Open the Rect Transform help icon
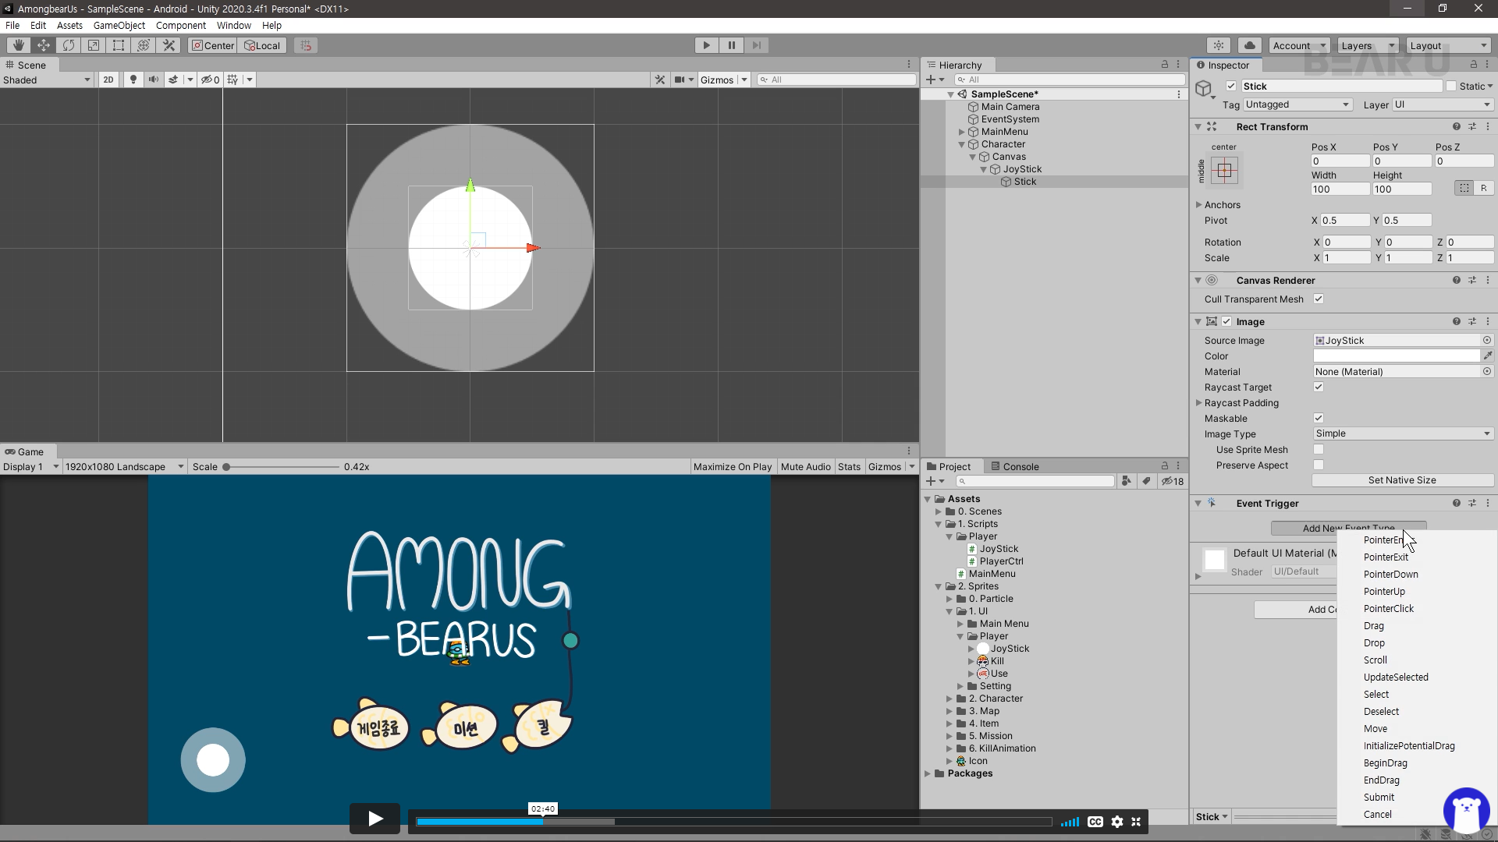This screenshot has height=842, width=1498. pyautogui.click(x=1456, y=126)
